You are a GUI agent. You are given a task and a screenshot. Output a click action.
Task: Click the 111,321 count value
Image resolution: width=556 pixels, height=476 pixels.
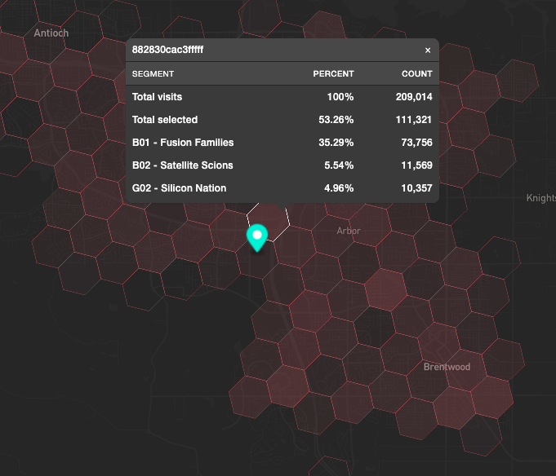[414, 120]
